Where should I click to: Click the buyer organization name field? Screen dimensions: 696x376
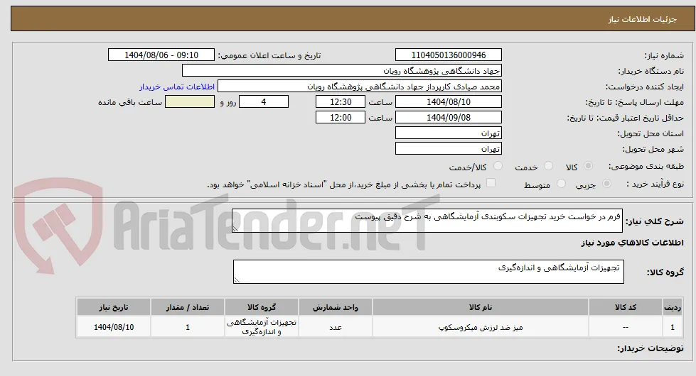pos(342,71)
